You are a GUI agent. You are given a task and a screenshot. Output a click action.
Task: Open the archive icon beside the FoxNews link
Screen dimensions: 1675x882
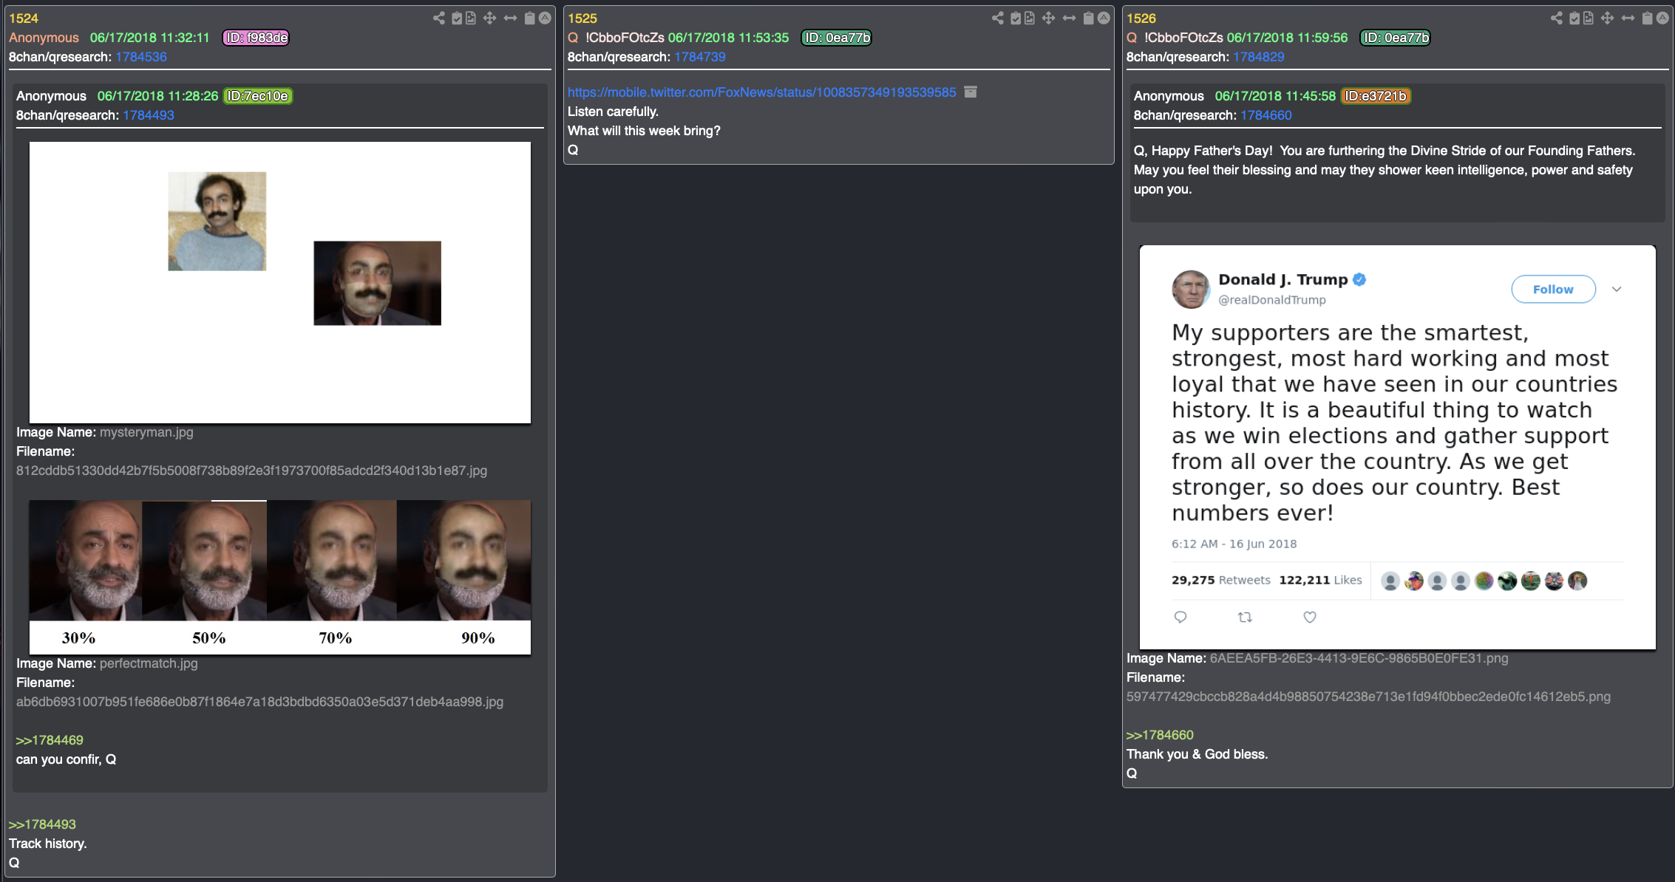[x=971, y=92]
